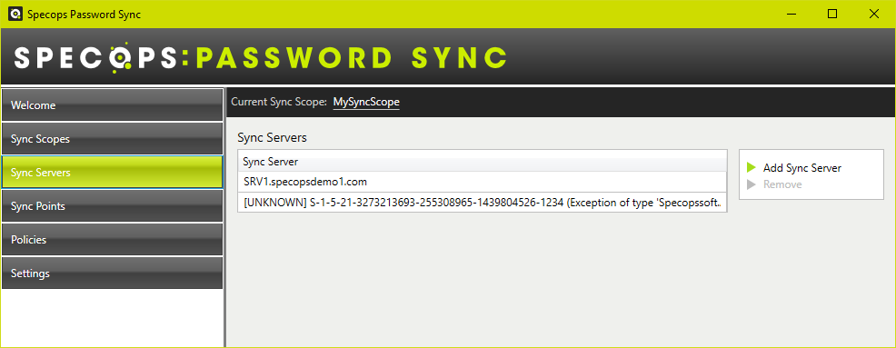Image resolution: width=896 pixels, height=348 pixels.
Task: Select the SRV1.specopsdemo1.com server row
Action: point(483,182)
